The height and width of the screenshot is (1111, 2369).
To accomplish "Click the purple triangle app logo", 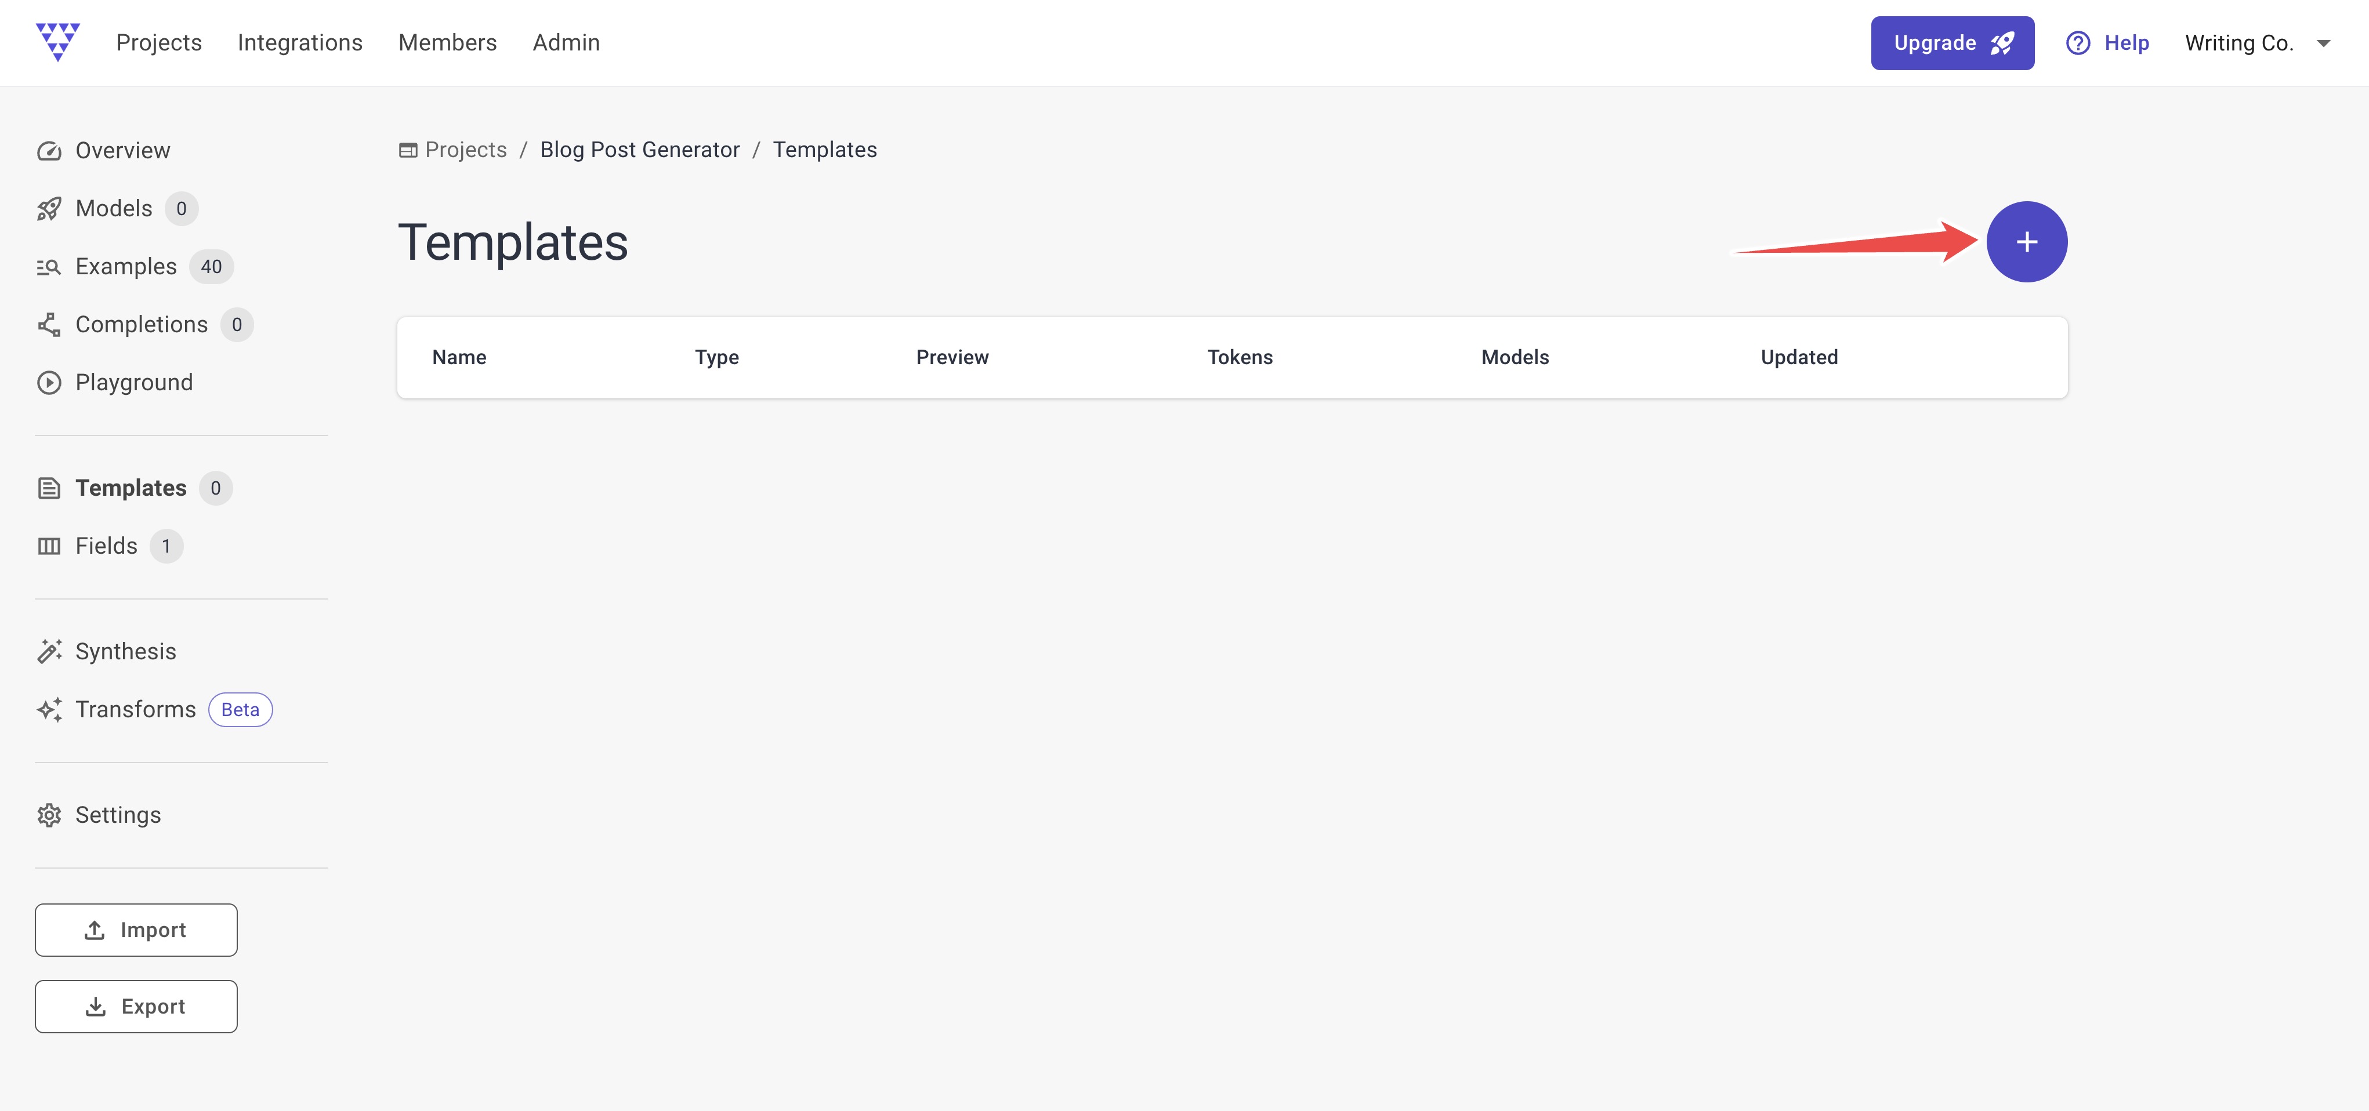I will pos(58,42).
